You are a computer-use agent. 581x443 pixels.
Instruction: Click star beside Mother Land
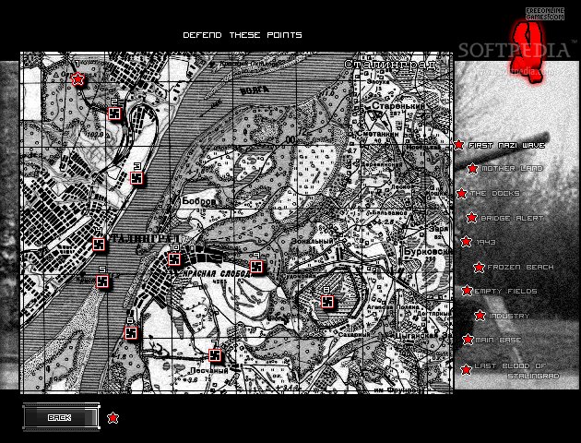[472, 169]
